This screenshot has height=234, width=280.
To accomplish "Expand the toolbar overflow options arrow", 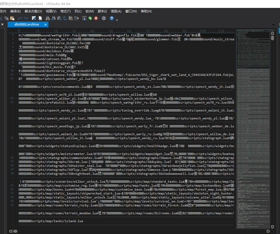I will coord(117,19).
